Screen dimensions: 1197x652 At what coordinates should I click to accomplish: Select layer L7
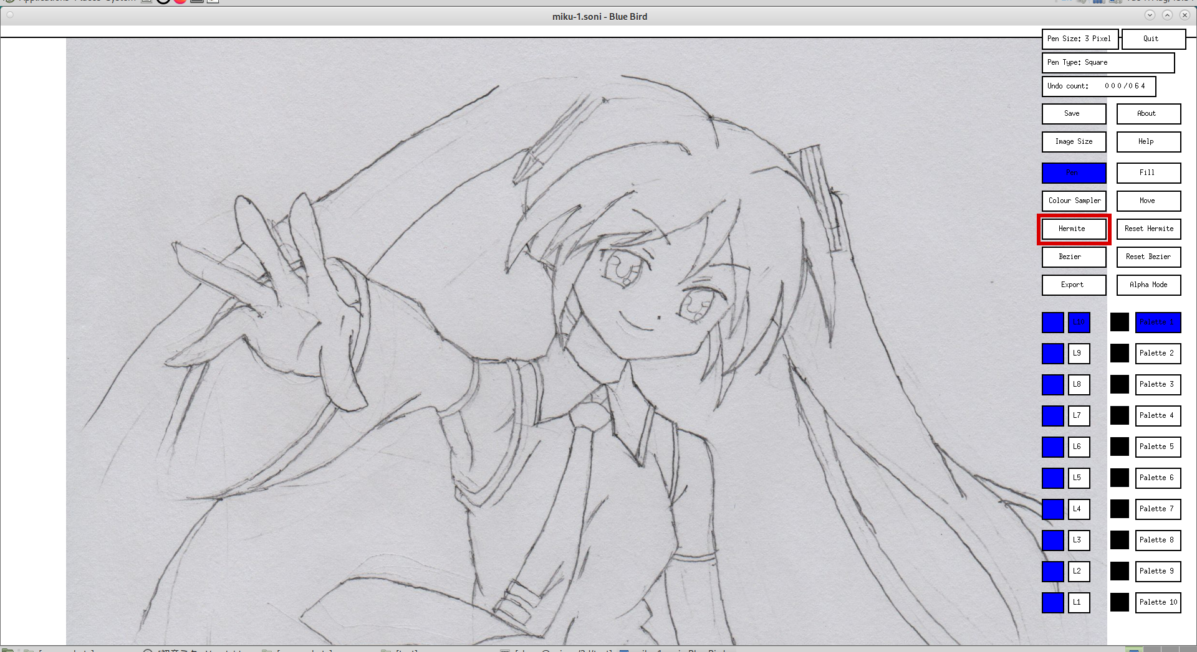[x=1079, y=415]
